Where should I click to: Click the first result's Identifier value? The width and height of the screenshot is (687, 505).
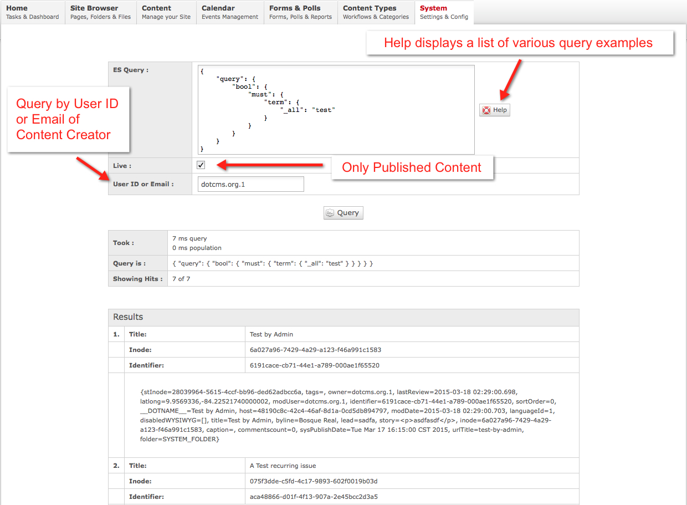314,365
